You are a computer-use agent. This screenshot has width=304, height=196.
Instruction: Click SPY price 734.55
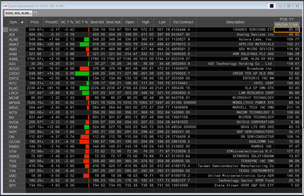(35, 185)
